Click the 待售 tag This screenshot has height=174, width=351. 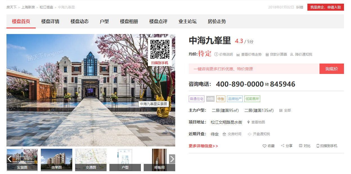pos(221,99)
